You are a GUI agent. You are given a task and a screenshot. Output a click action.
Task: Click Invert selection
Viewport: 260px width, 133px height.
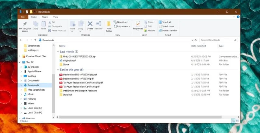click(x=168, y=30)
